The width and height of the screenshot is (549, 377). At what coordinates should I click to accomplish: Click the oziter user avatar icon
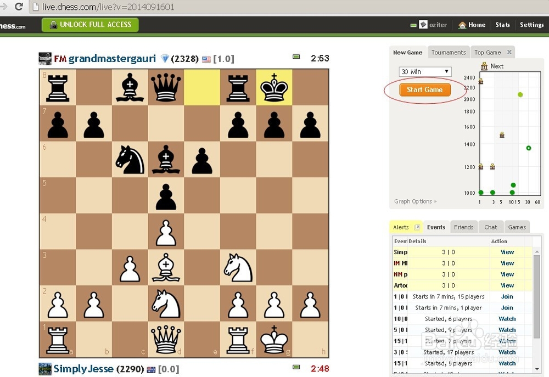point(423,25)
